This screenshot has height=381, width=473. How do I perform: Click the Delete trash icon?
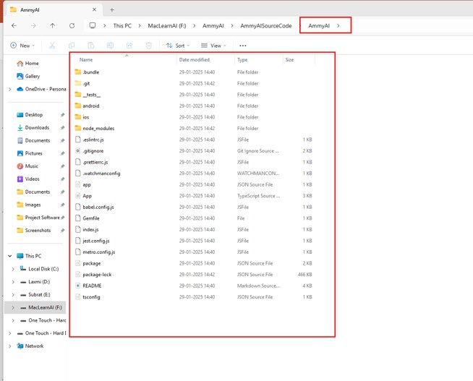(x=149, y=46)
